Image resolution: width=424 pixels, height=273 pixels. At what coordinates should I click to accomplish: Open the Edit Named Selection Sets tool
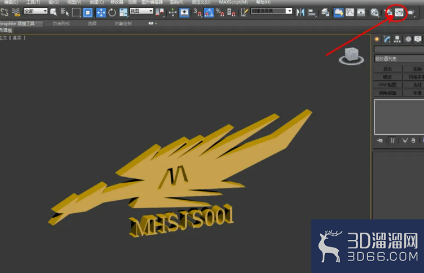click(244, 12)
